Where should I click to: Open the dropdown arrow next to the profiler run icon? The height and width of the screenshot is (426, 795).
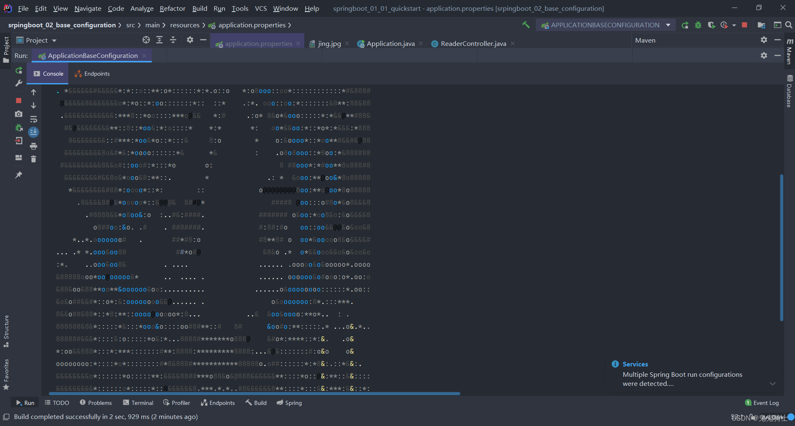734,25
